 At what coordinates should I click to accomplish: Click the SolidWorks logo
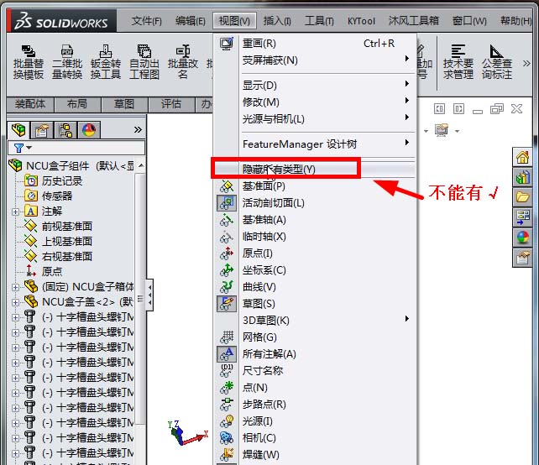[x=61, y=21]
